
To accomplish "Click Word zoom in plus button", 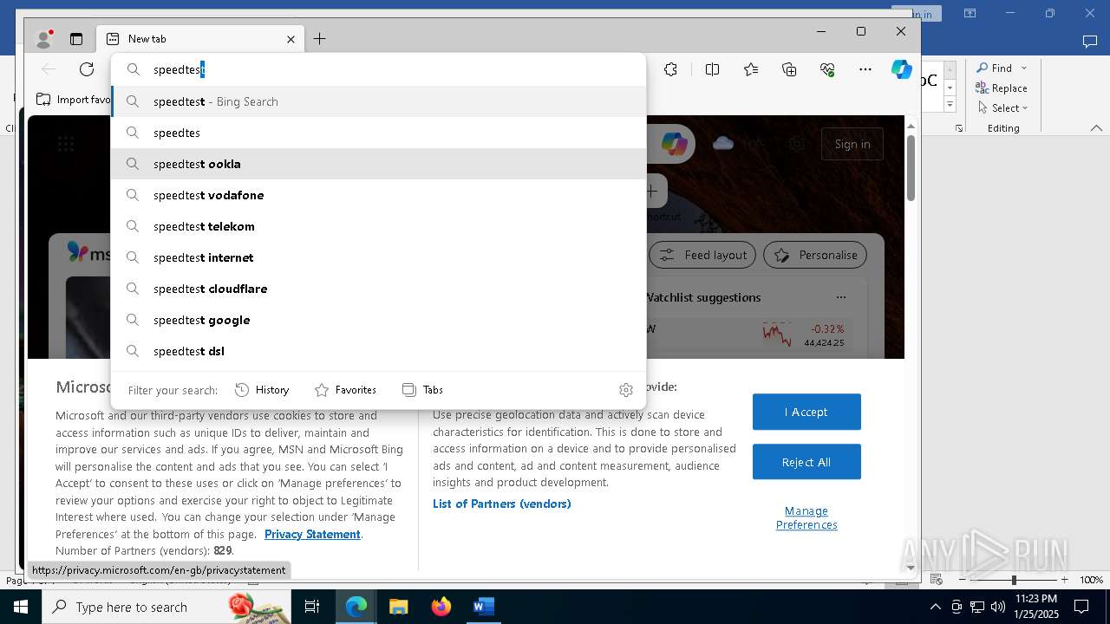I will tap(1065, 580).
